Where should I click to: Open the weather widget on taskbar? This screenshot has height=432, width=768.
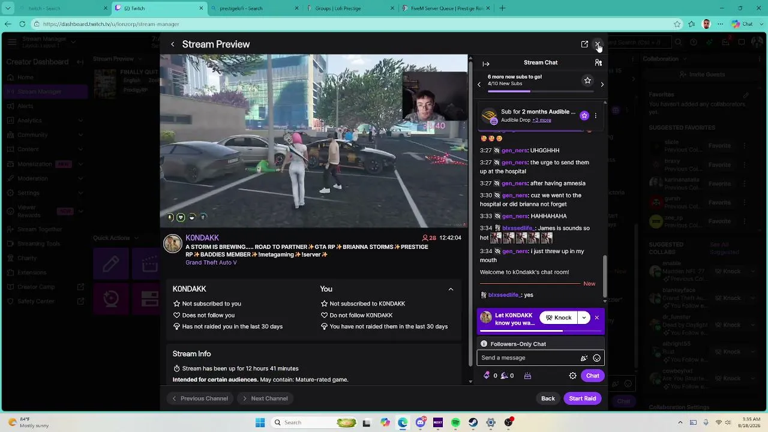click(x=29, y=422)
